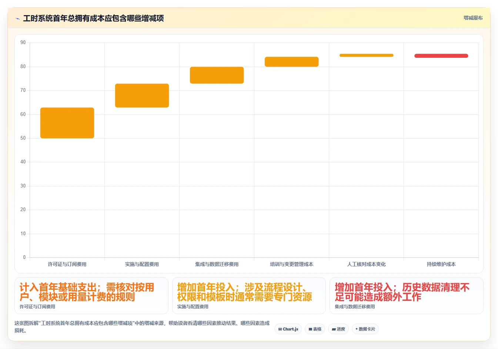Click the 人工核对成本变化 x-axis label
Image resolution: width=498 pixels, height=349 pixels.
coord(366,264)
